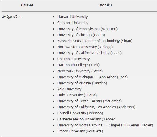Select the Columbia University entry

73,59
